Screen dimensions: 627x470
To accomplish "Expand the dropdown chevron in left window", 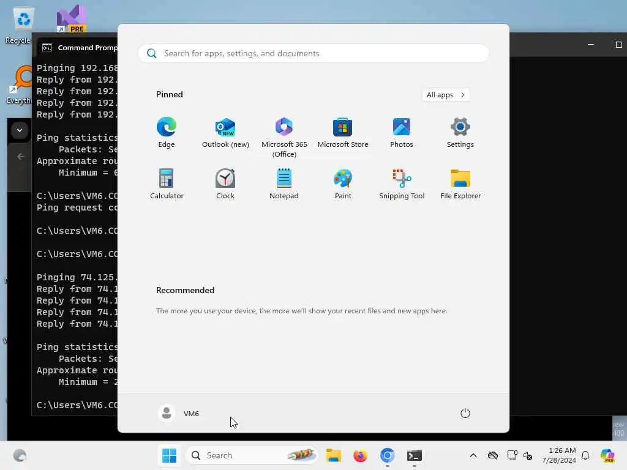I will coord(19,130).
